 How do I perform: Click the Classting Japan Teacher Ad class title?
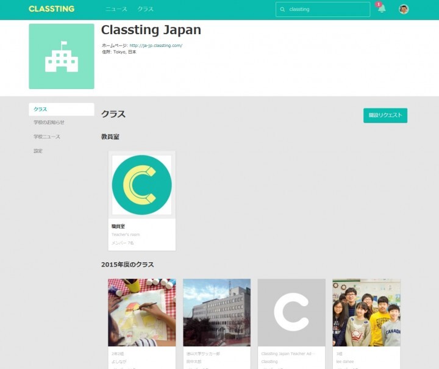click(x=288, y=354)
